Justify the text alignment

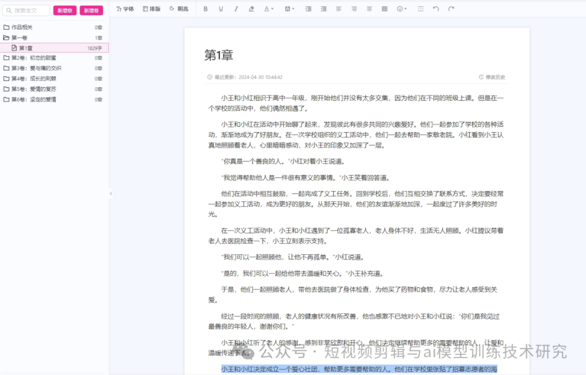385,9
